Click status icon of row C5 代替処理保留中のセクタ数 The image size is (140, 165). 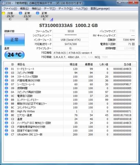(7, 127)
